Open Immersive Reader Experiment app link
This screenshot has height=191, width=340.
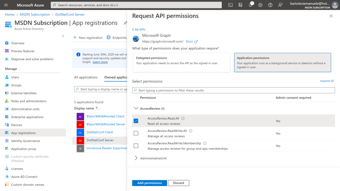point(107,148)
